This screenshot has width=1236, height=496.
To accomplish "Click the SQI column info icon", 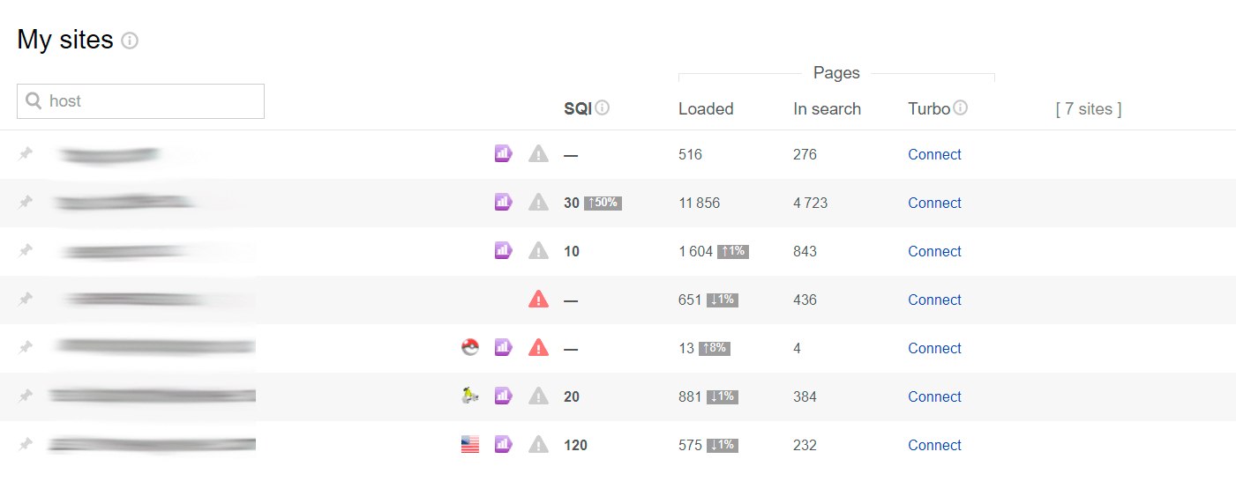I will click(603, 107).
